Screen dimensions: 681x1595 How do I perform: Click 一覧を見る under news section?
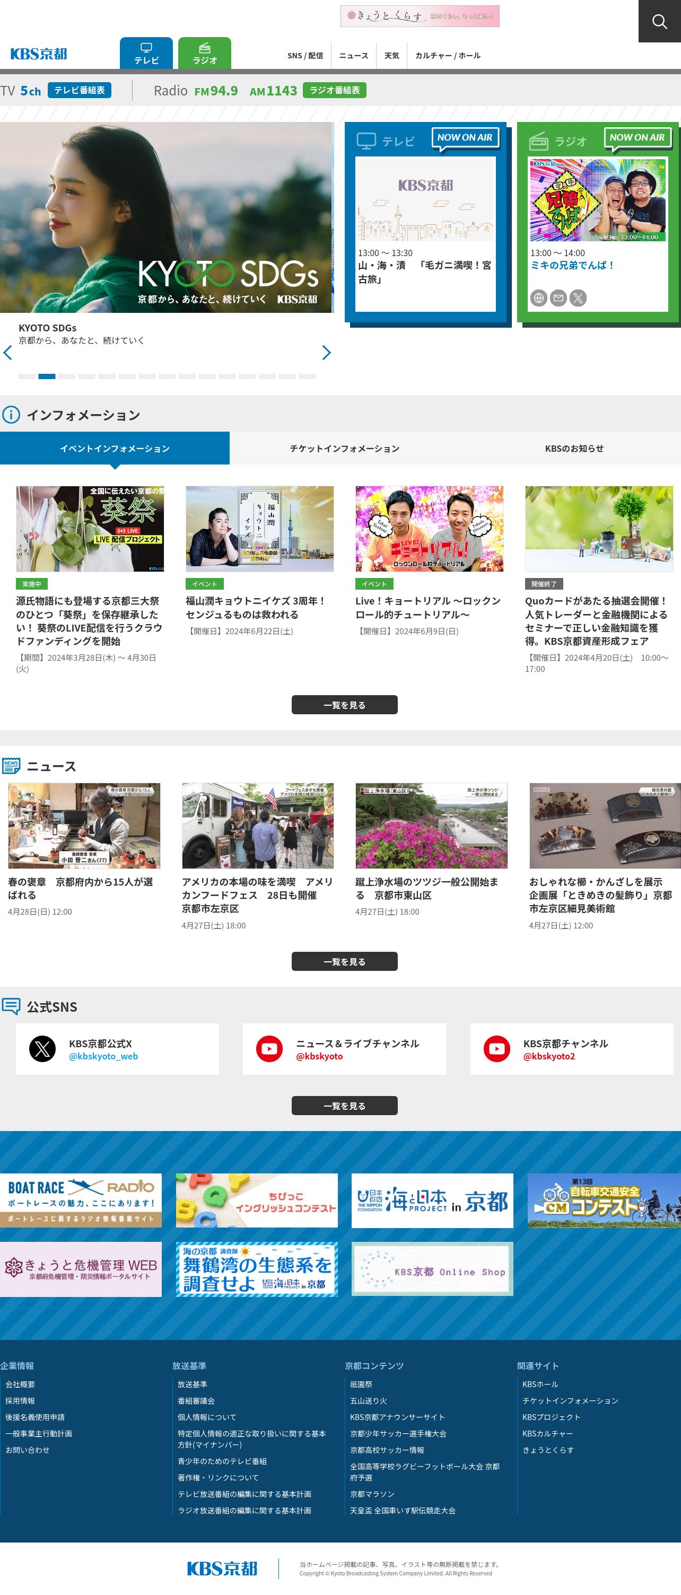pyautogui.click(x=344, y=961)
